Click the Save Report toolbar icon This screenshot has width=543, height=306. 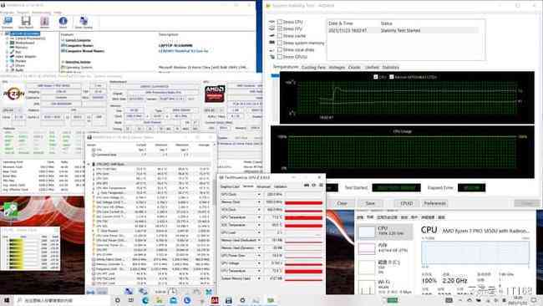click(x=26, y=23)
